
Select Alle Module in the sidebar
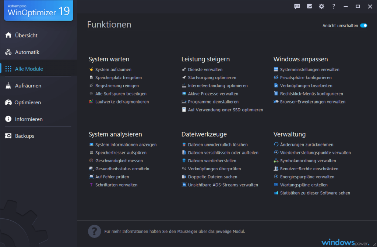[x=29, y=69]
